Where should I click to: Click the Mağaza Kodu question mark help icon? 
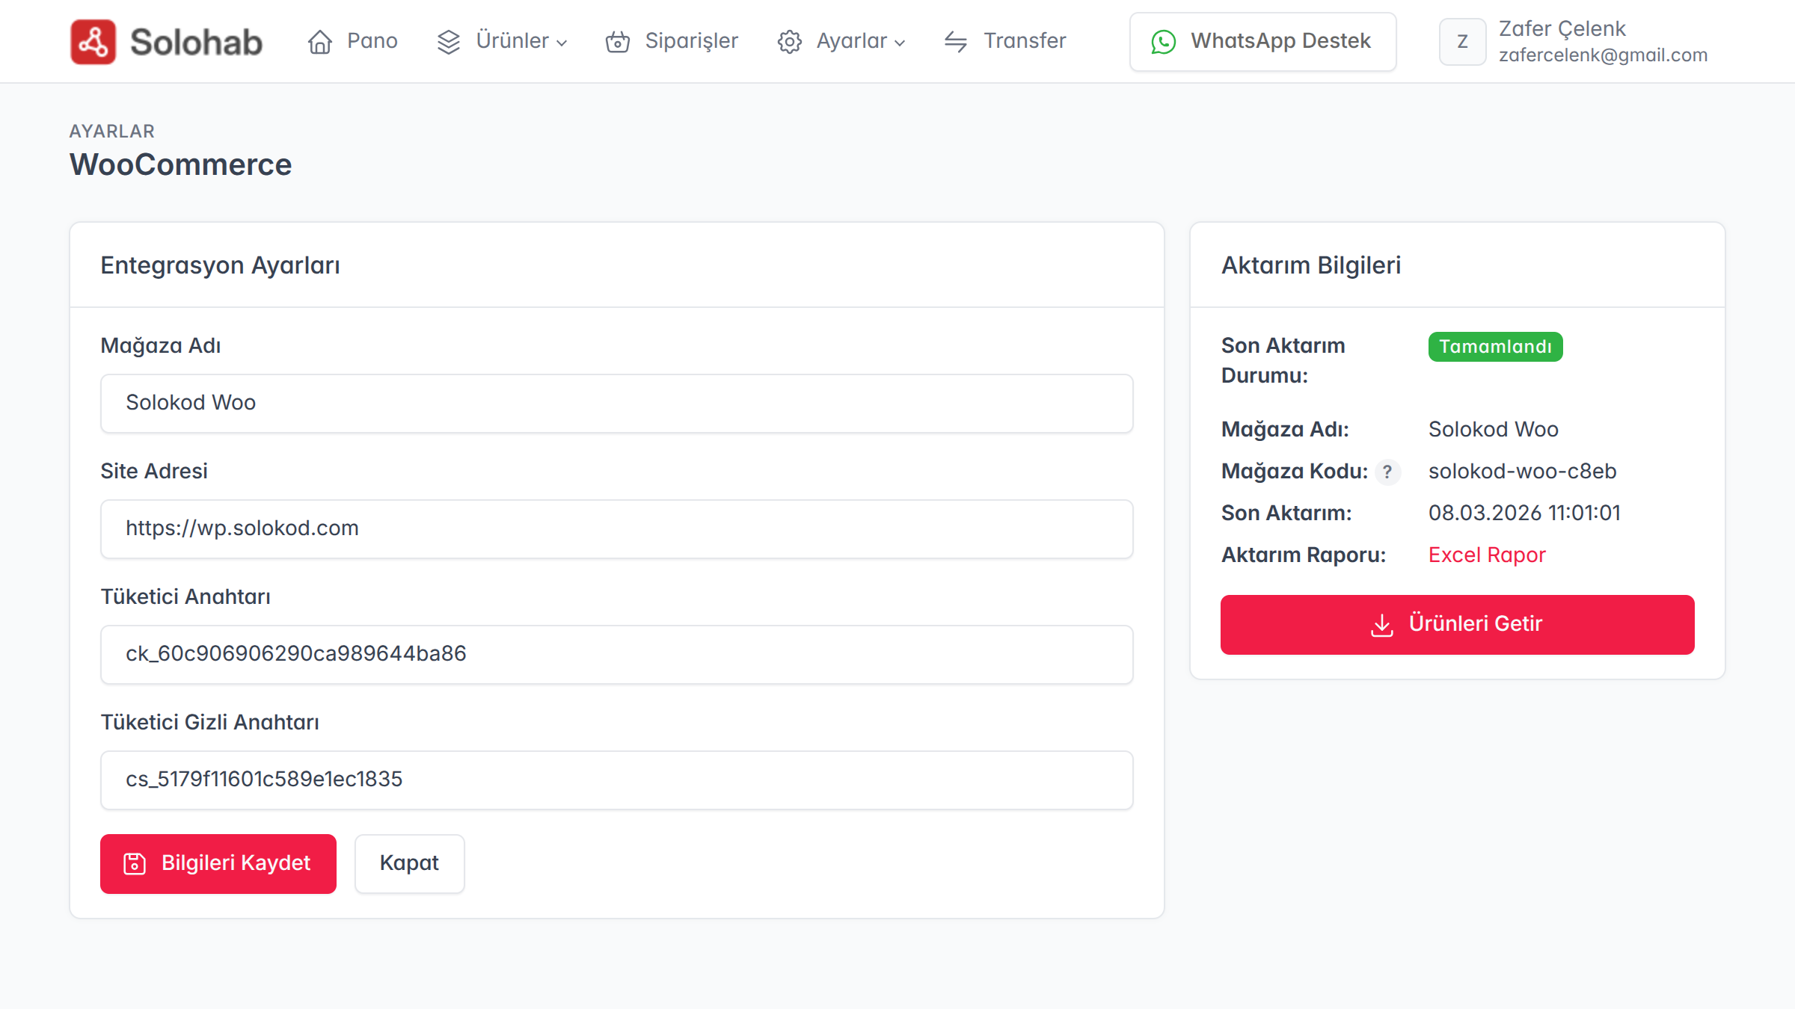[x=1387, y=472]
